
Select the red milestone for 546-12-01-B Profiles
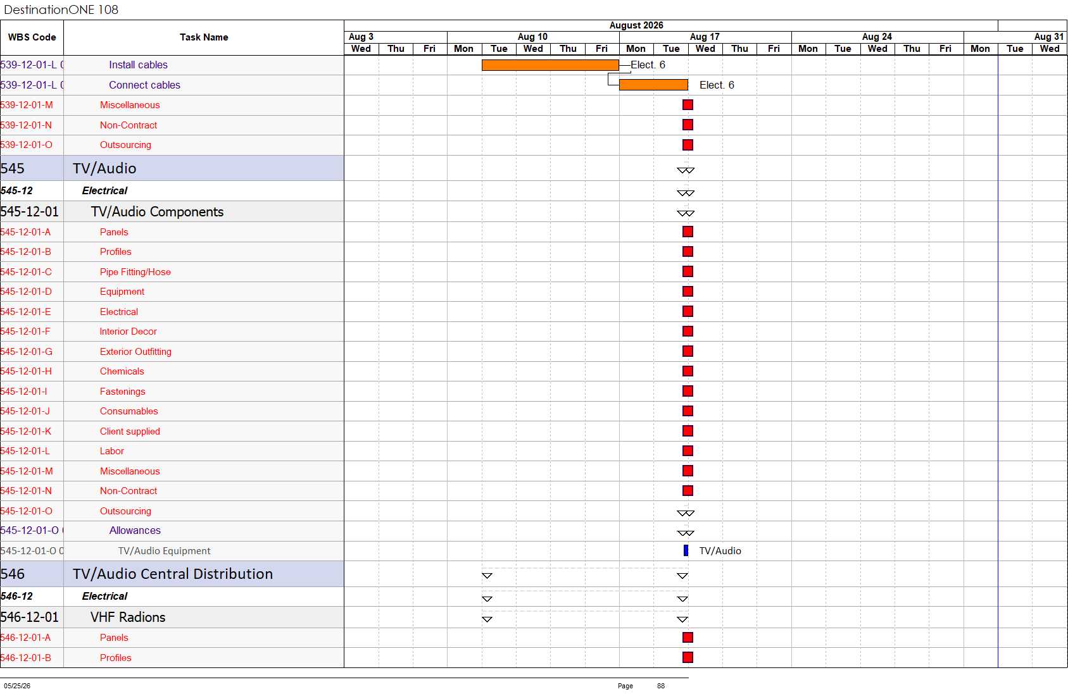pyautogui.click(x=688, y=657)
